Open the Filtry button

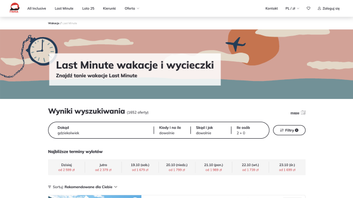tap(290, 130)
